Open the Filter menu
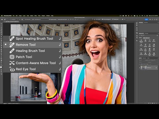Viewport: 159px width, 119px height. tap(35, 16)
